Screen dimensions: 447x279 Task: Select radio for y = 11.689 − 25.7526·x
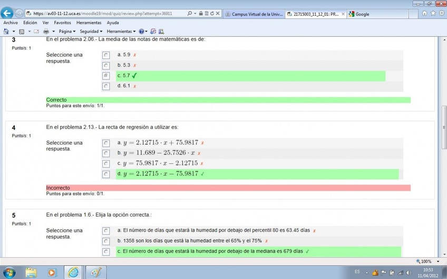pyautogui.click(x=106, y=154)
